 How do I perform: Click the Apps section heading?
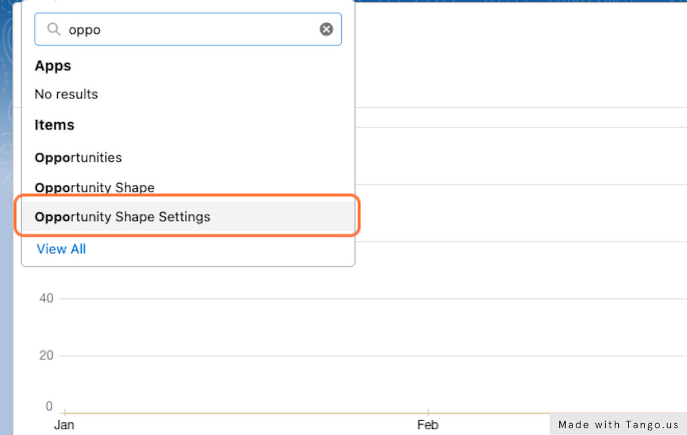tap(53, 66)
